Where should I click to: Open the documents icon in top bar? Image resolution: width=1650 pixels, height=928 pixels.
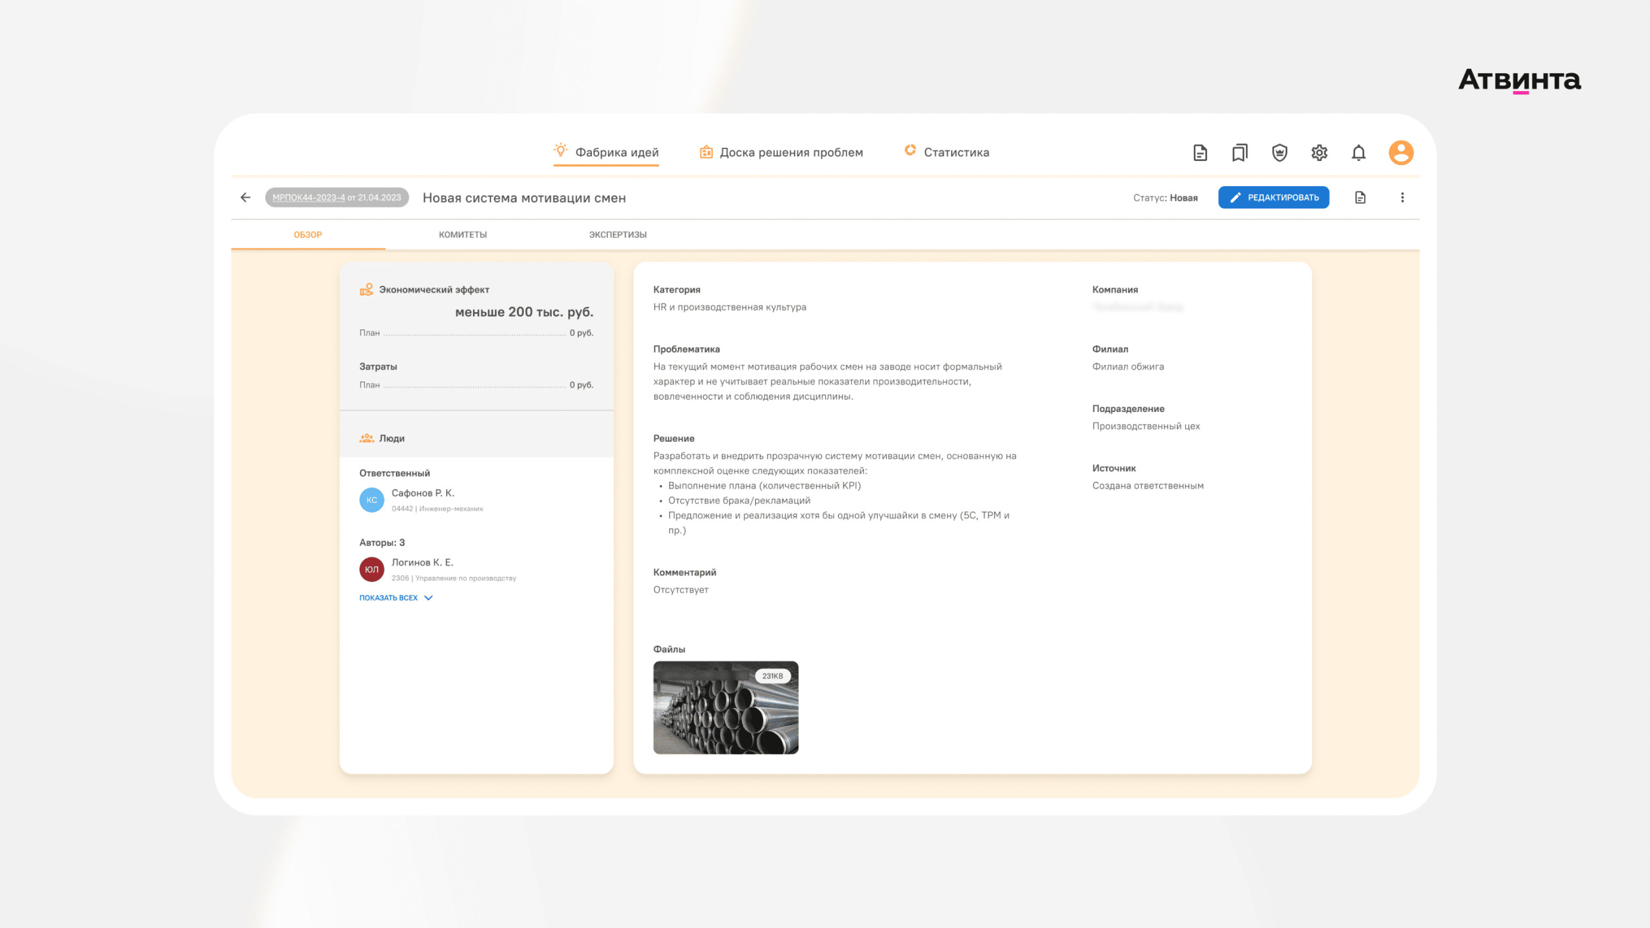[1200, 153]
